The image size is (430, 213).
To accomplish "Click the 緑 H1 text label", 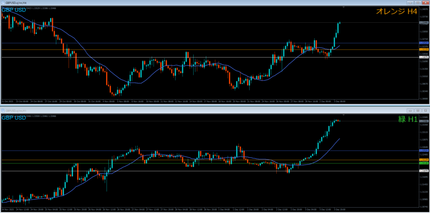I will click(407, 119).
